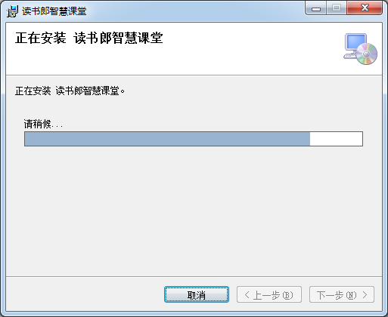The image size is (388, 317).
Task: Click the disabled 上一步(B) button
Action: pos(269,294)
